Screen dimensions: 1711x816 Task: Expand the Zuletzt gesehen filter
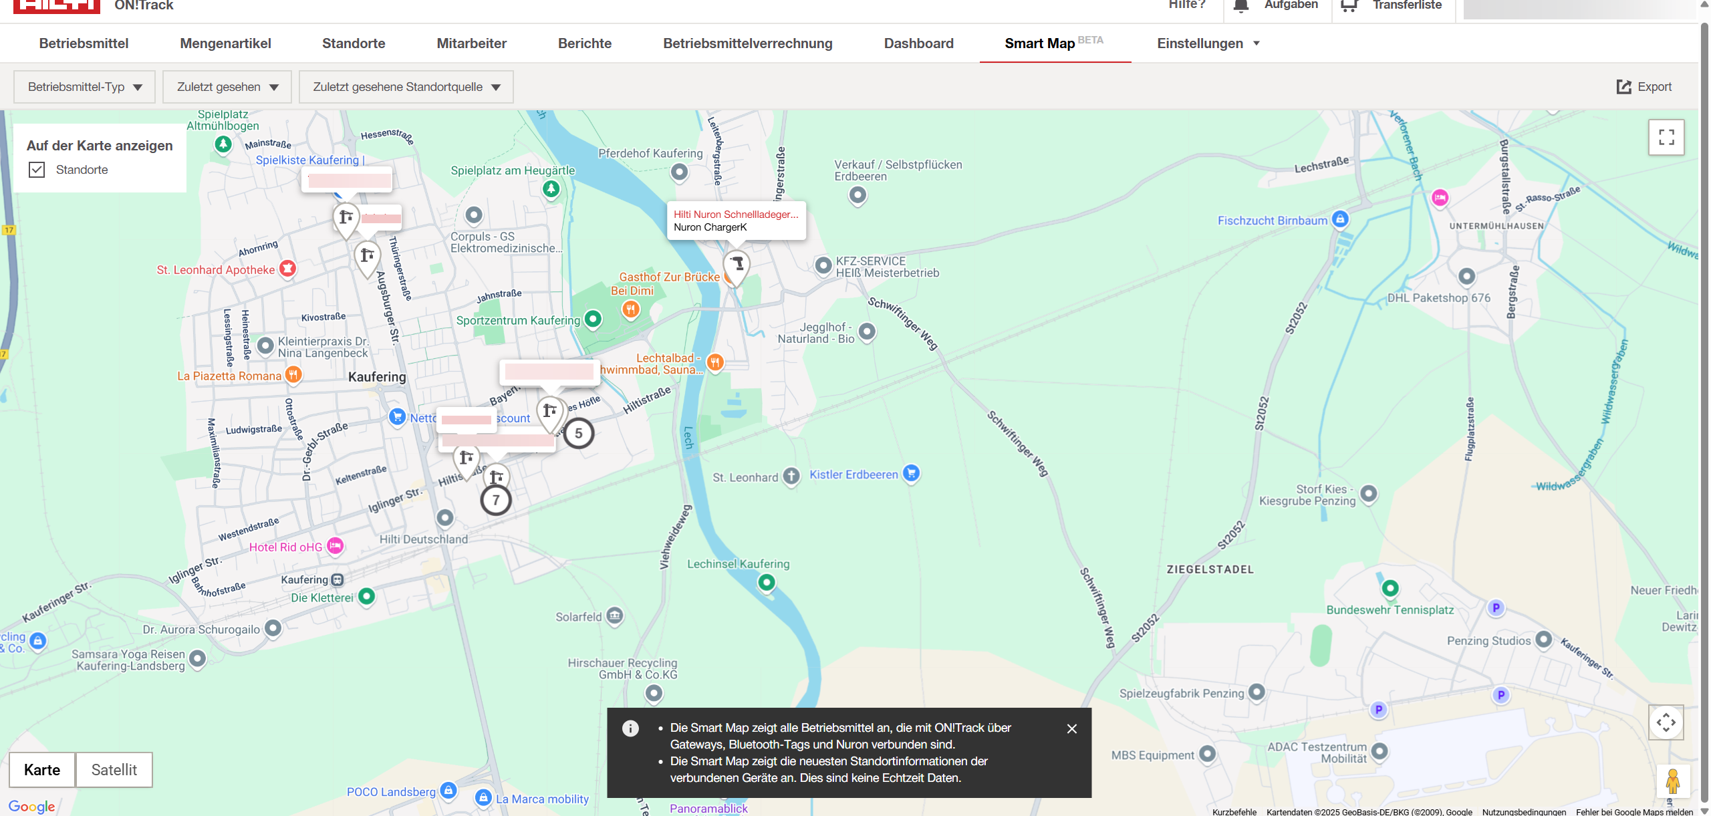pos(227,87)
